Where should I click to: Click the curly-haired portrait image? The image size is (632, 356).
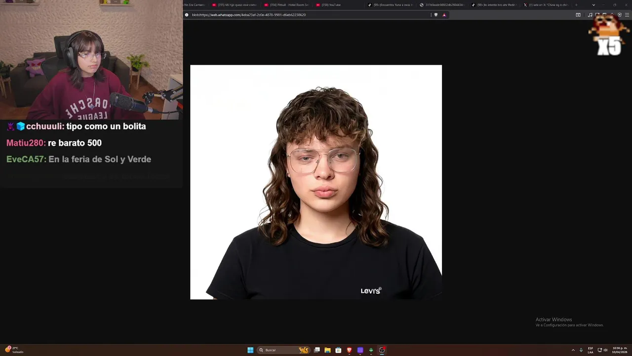(316, 182)
